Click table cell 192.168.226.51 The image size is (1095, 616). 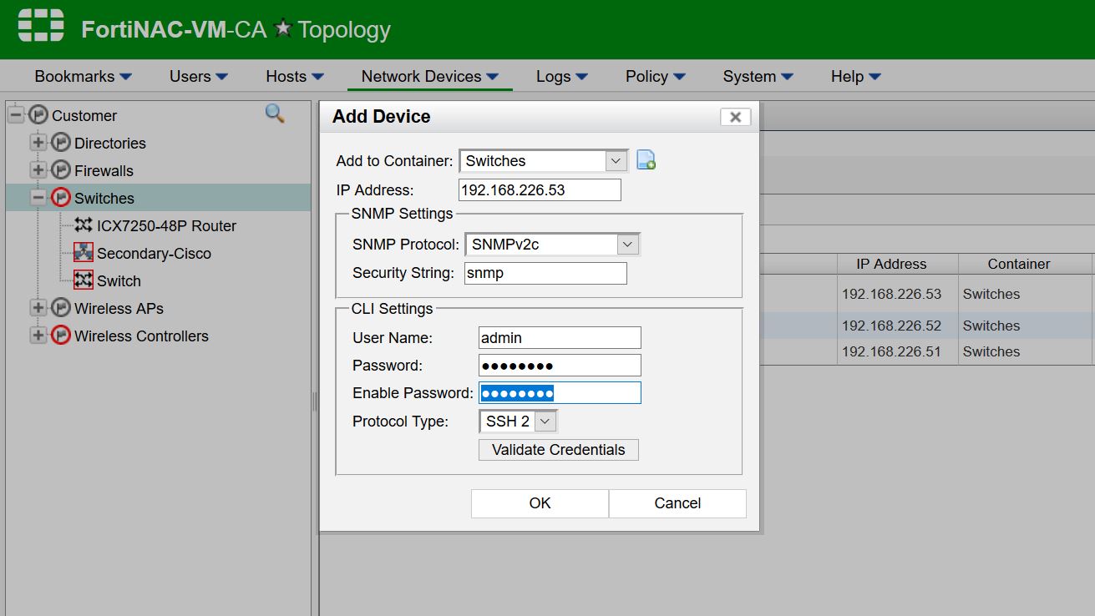[x=891, y=351]
